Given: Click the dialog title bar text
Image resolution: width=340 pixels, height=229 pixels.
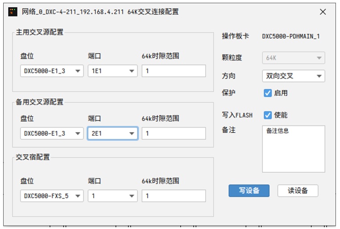Looking at the screenshot, I should click(x=100, y=12).
